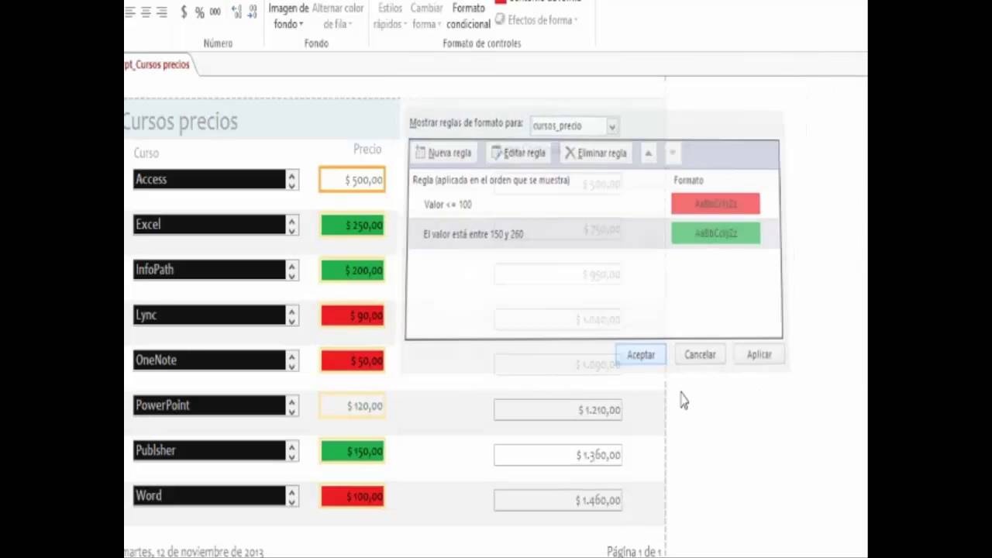Click 'Página 1 de 1' footer text
Viewport: 992px width, 558px height.
pos(633,551)
